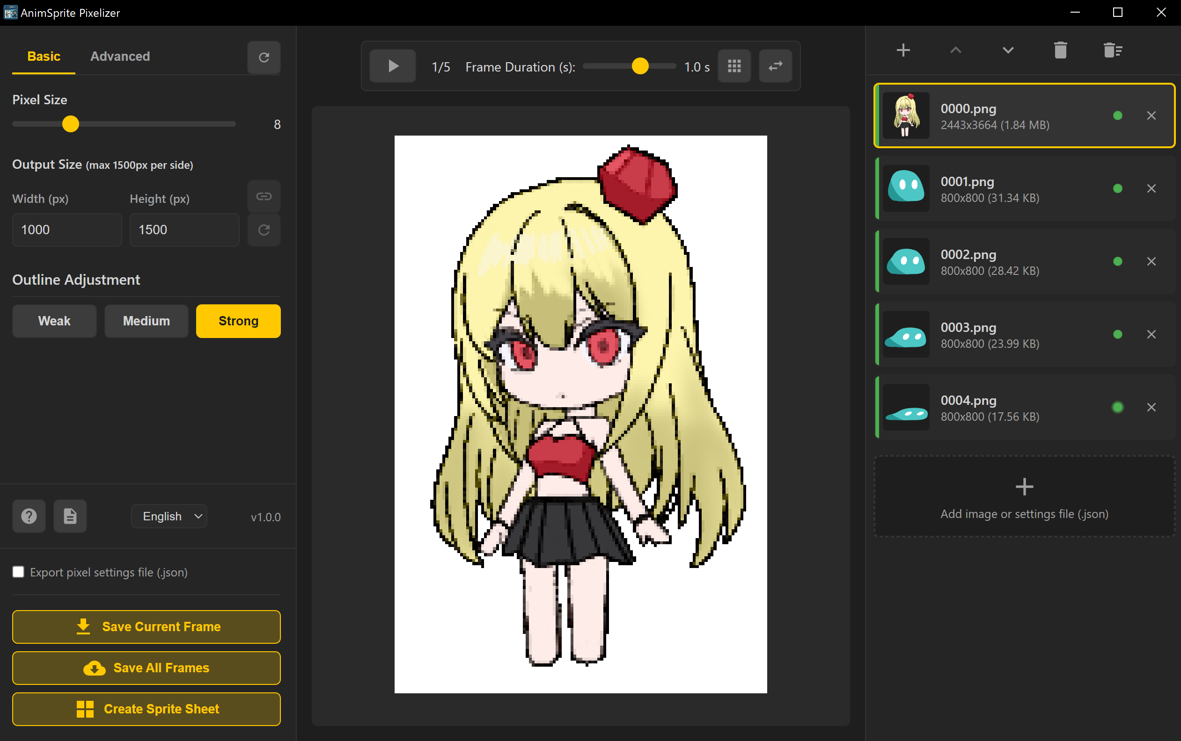Enable Export pixel settings file option
Image resolution: width=1181 pixels, height=741 pixels.
[x=18, y=572]
